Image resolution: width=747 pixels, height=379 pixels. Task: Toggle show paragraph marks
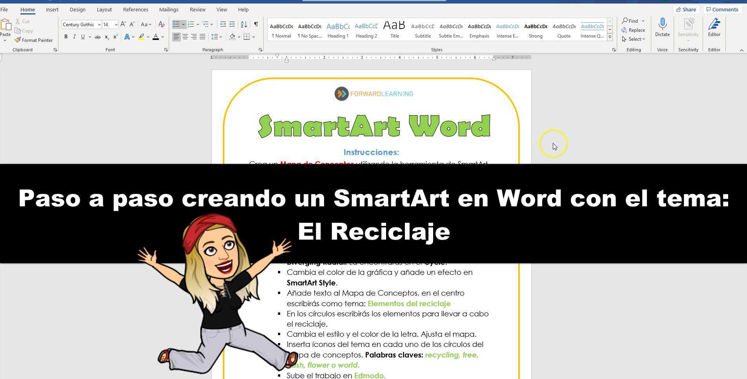pos(256,24)
